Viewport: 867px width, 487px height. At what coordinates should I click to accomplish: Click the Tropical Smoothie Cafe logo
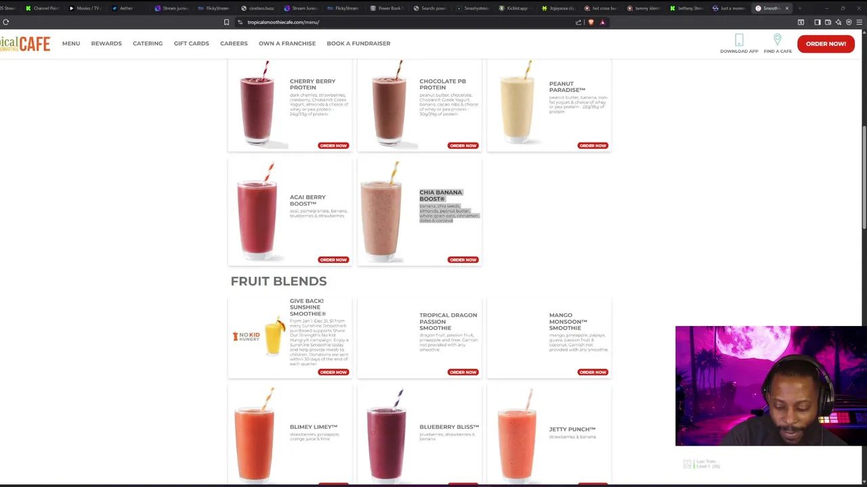coord(25,44)
